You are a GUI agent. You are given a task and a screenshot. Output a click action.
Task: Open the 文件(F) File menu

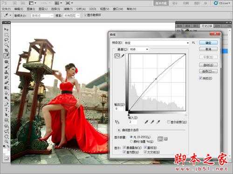click(6, 9)
